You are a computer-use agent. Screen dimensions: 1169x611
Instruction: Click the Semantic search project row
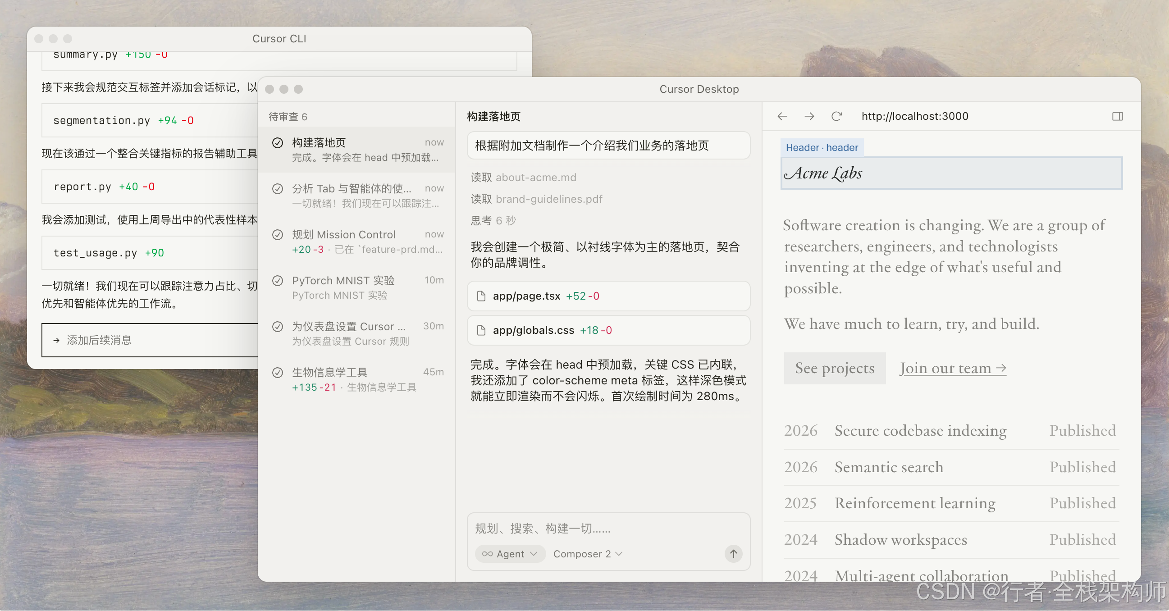coord(951,467)
